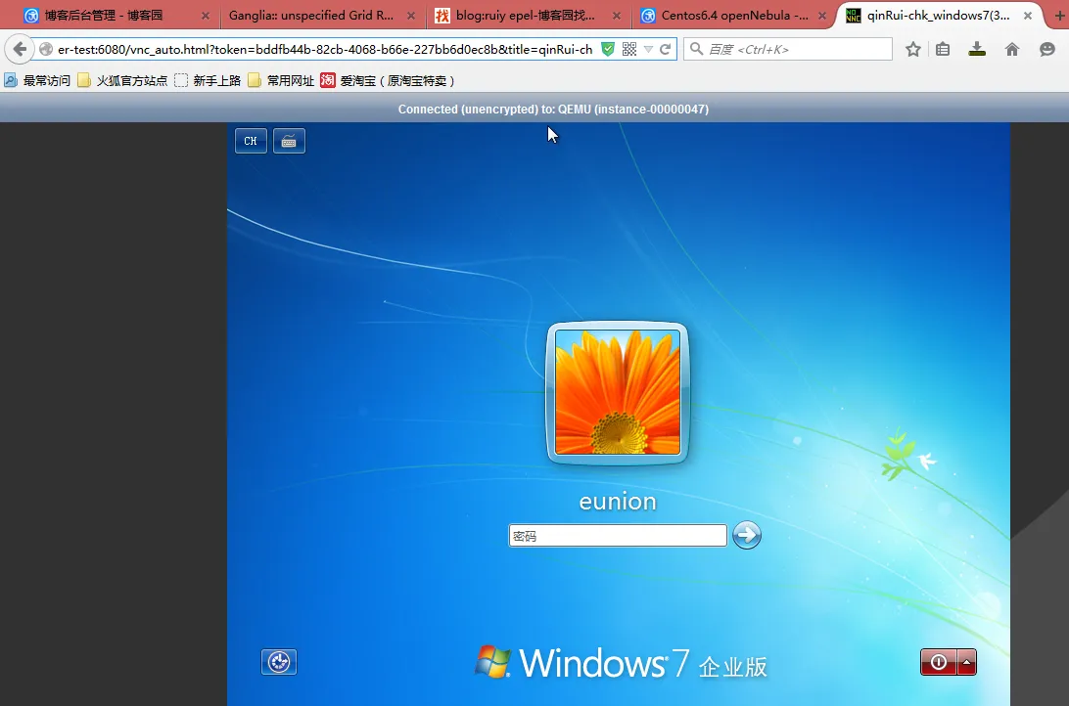Open the downloads arrow icon
This screenshot has height=706, width=1069.
(x=977, y=49)
